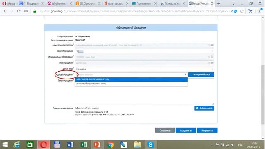The image size is (265, 149).
Task: Click the address bar URL field
Action: click(x=134, y=11)
